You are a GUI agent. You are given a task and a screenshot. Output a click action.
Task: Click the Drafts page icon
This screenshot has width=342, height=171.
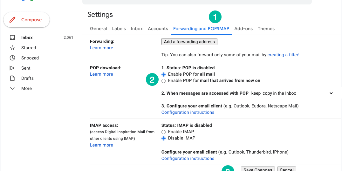(12, 78)
